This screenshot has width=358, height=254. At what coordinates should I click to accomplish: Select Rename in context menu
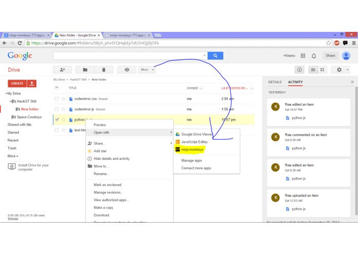tap(129, 174)
